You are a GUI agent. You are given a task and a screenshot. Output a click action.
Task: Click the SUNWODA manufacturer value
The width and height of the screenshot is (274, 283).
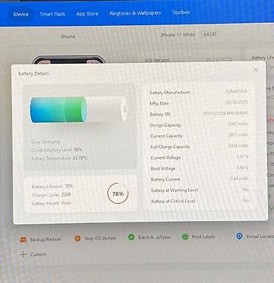(236, 91)
